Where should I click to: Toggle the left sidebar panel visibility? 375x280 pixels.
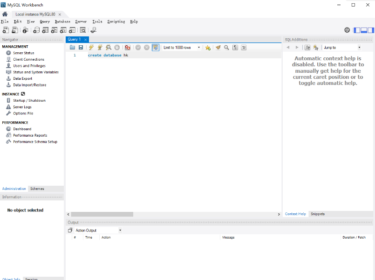(357, 30)
